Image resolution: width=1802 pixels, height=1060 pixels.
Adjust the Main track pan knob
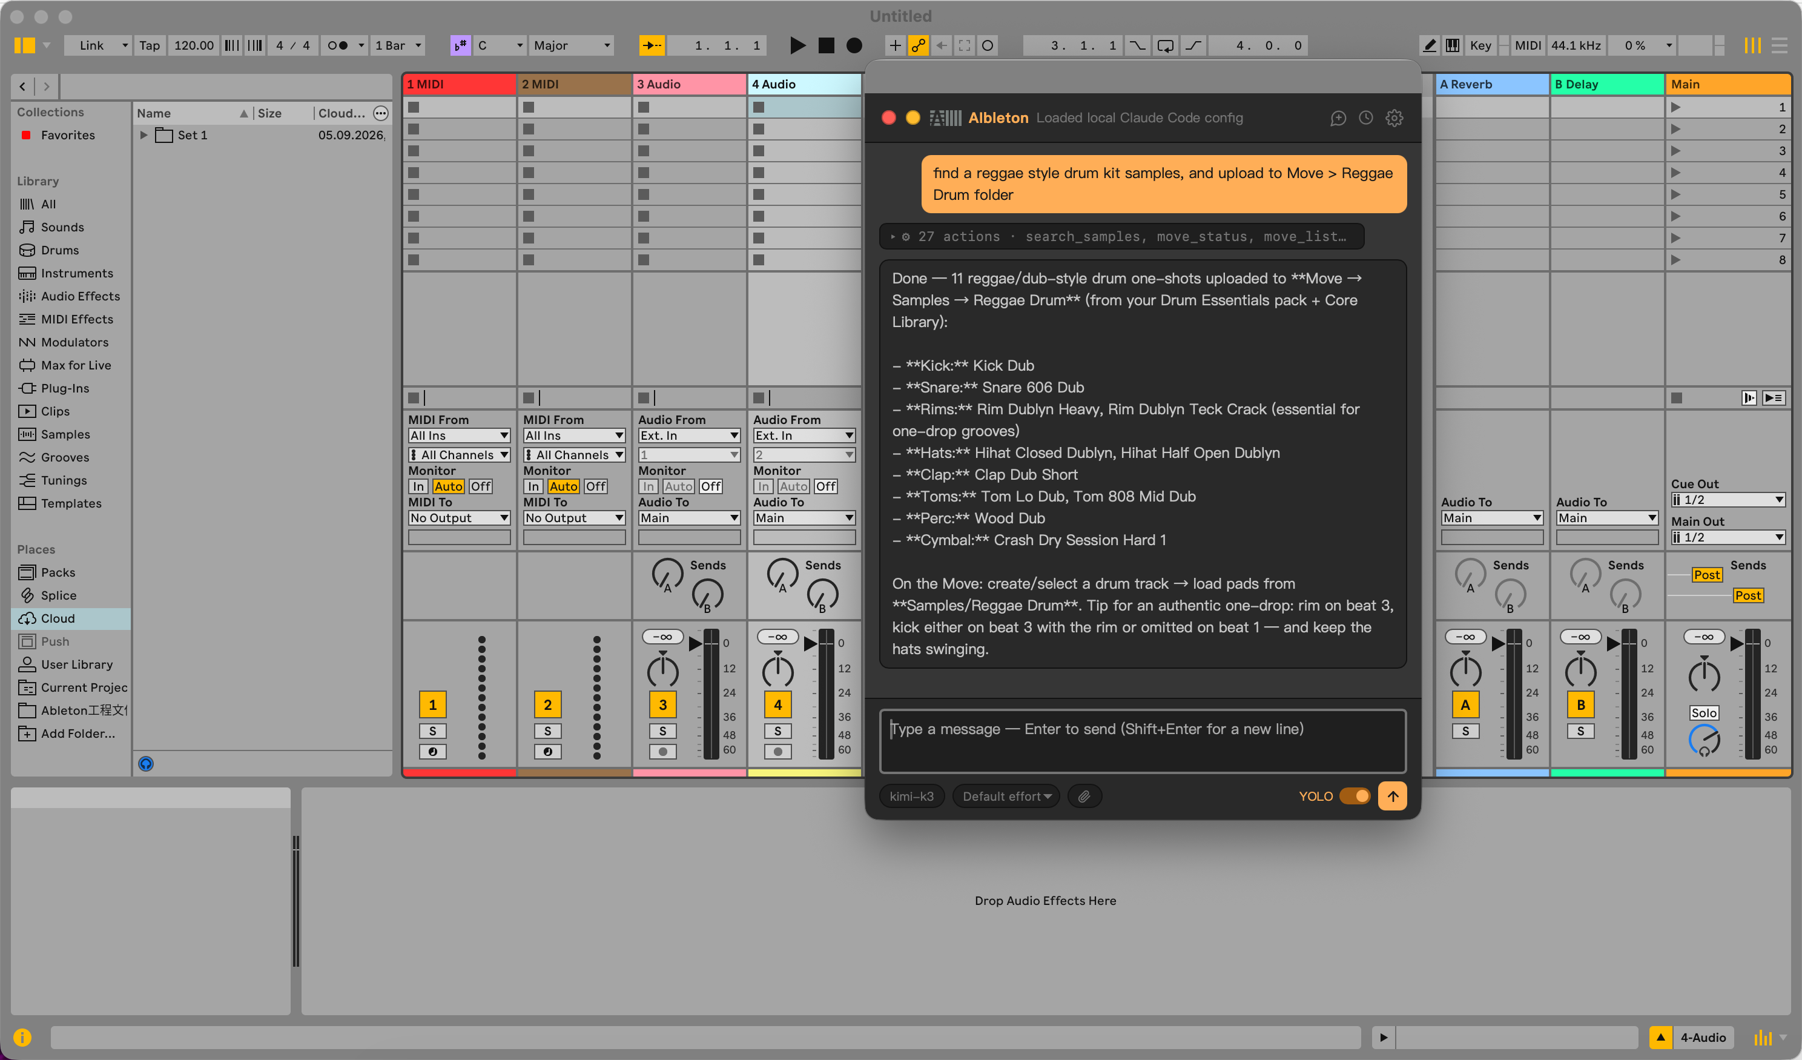(x=1704, y=676)
